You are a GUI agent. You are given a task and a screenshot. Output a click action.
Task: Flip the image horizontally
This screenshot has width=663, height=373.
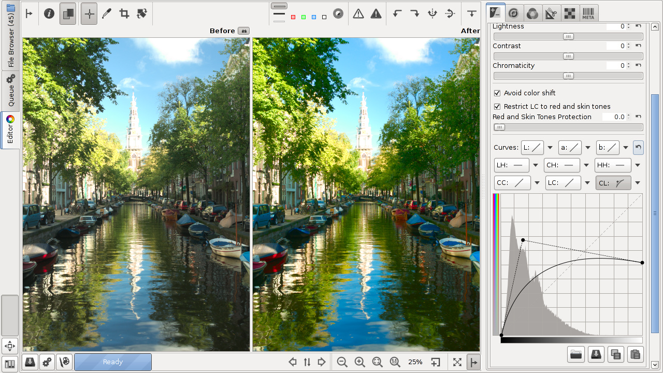coord(433,14)
